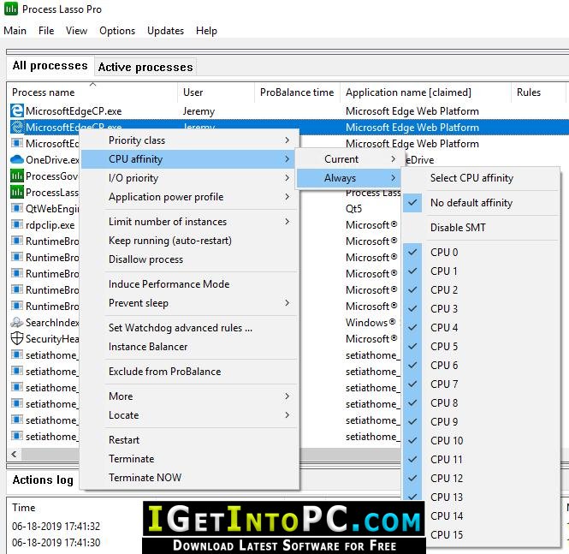Expand the Priority class submenu

tap(189, 140)
